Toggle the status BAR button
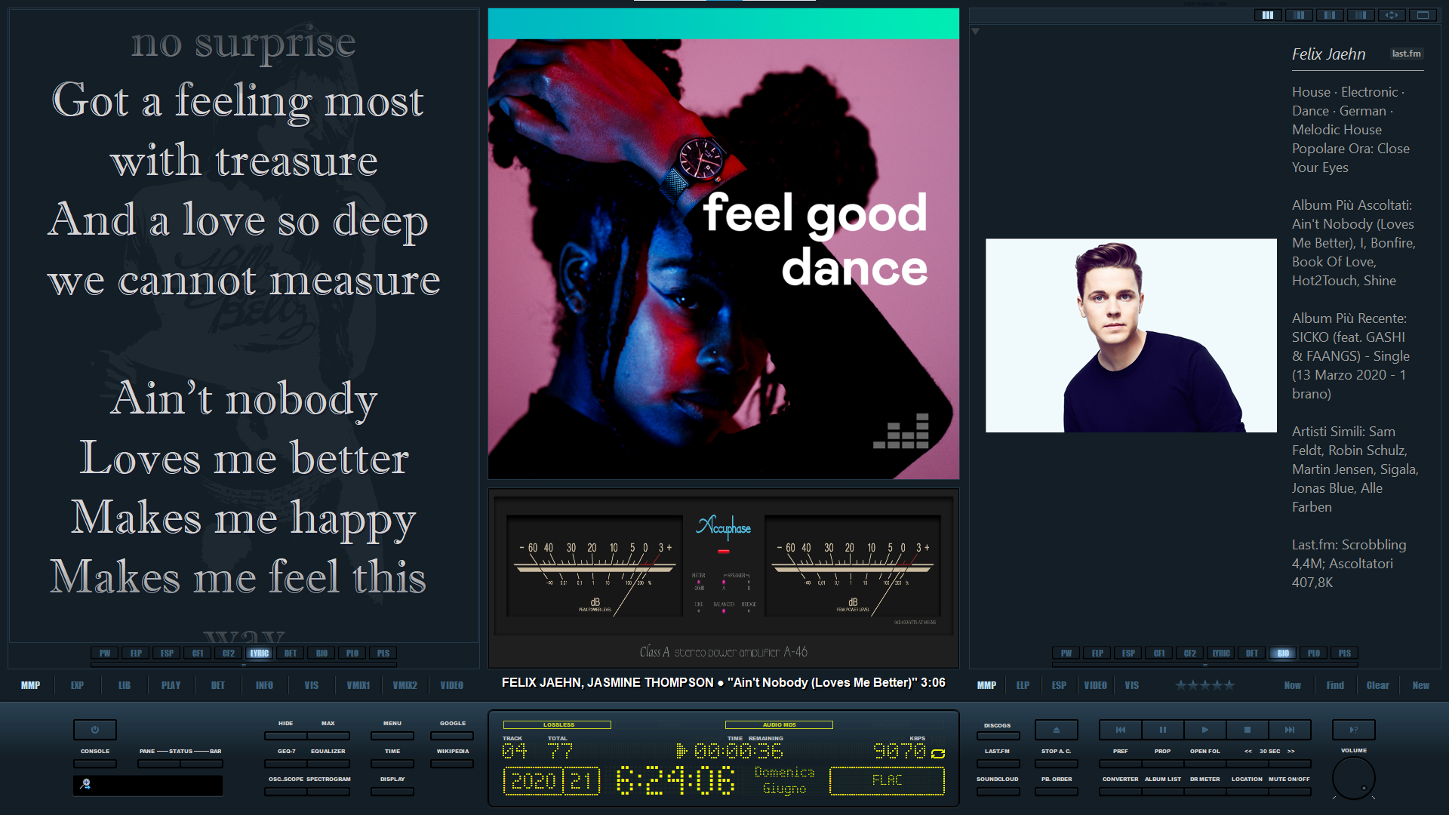The height and width of the screenshot is (815, 1449). pos(202,763)
